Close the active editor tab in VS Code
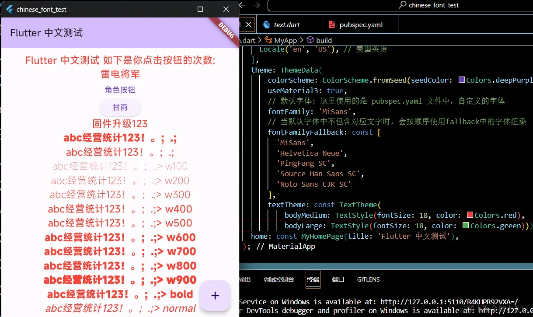The image size is (533, 317). click(x=248, y=25)
